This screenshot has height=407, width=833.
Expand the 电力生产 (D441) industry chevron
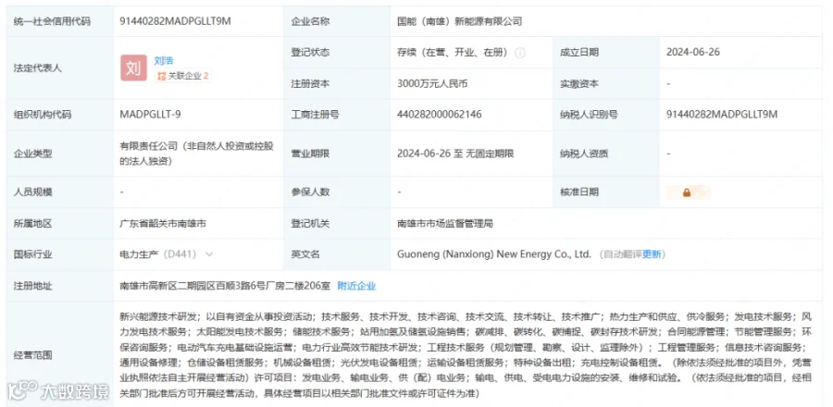click(209, 254)
